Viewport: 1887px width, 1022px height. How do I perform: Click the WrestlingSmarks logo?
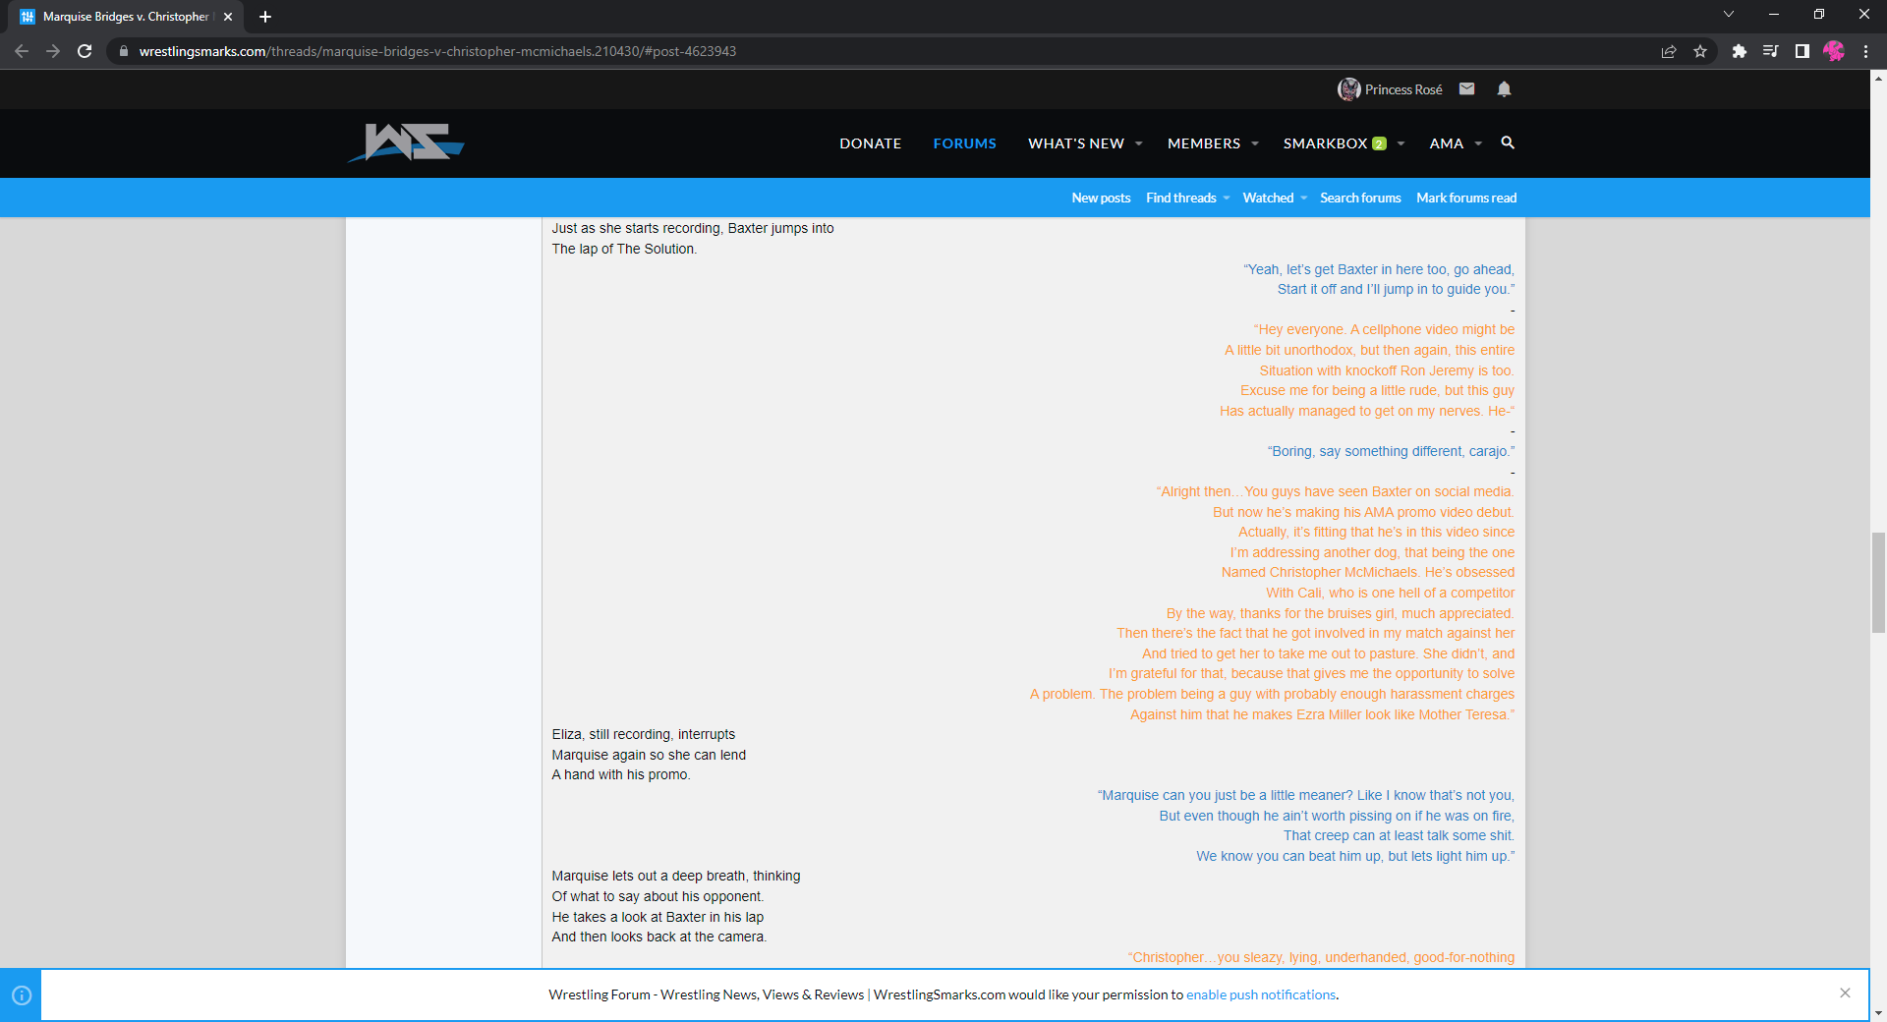click(406, 142)
